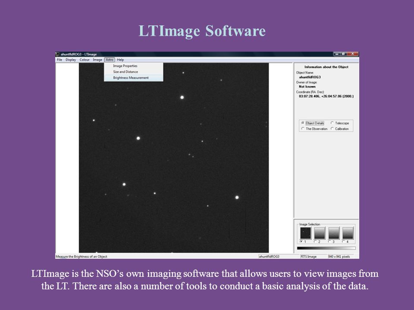Select the Telescope radio button
Screen dimensions: 414x310
tap(332, 123)
